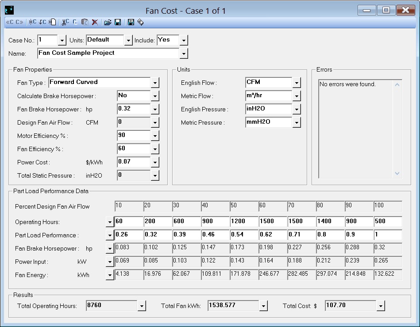Open the Power Input row dropdown
420x327 pixels.
pyautogui.click(x=110, y=262)
